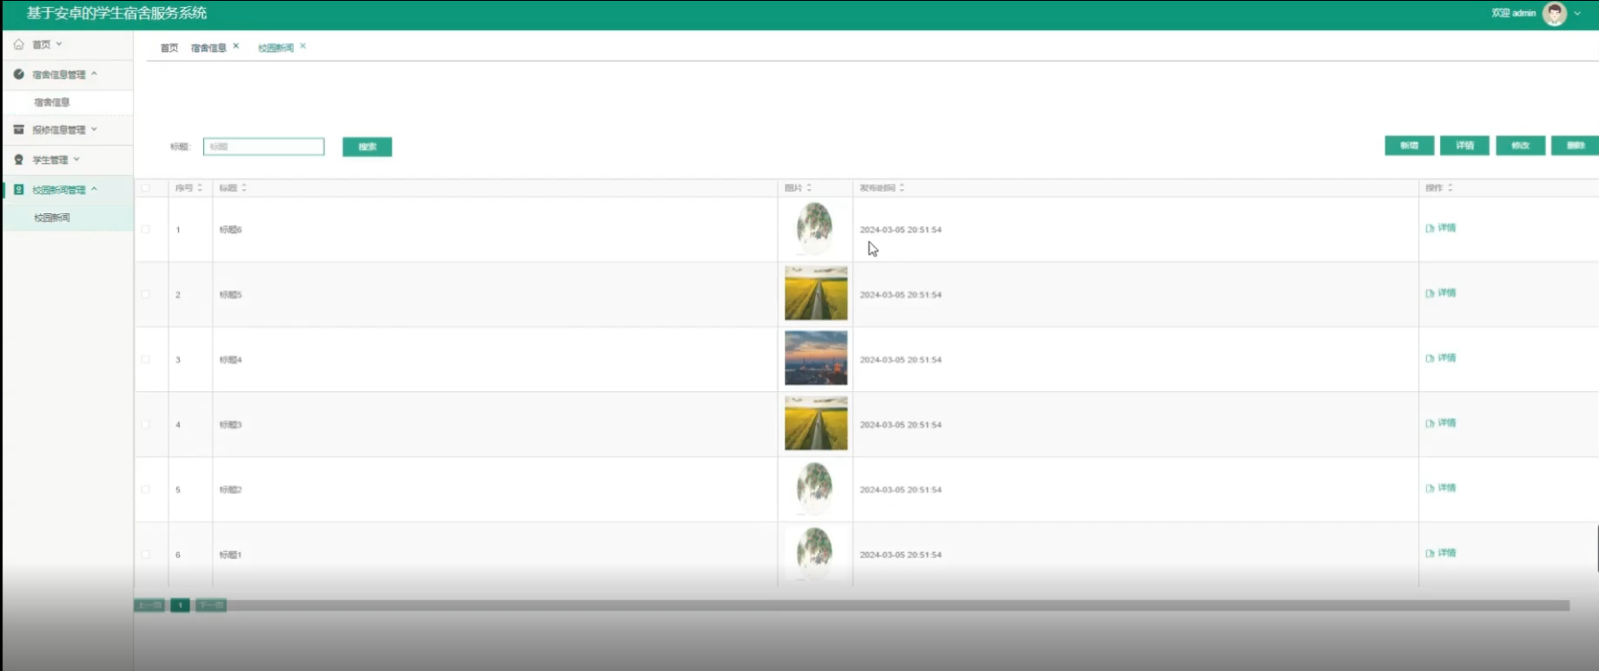The image size is (1599, 671).
Task: Click the 校园新闻管理 green icon
Action: point(19,189)
